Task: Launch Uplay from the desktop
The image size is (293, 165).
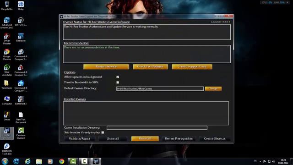Action: [x=21, y=5]
